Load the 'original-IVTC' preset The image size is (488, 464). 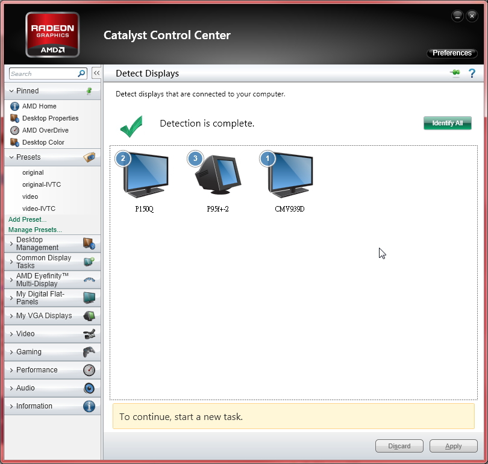(42, 184)
